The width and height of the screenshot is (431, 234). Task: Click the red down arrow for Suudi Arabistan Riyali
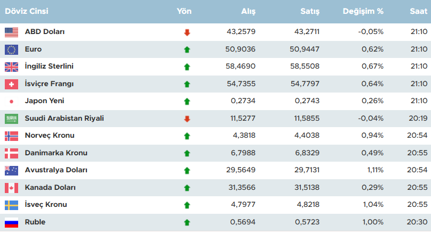pos(187,119)
